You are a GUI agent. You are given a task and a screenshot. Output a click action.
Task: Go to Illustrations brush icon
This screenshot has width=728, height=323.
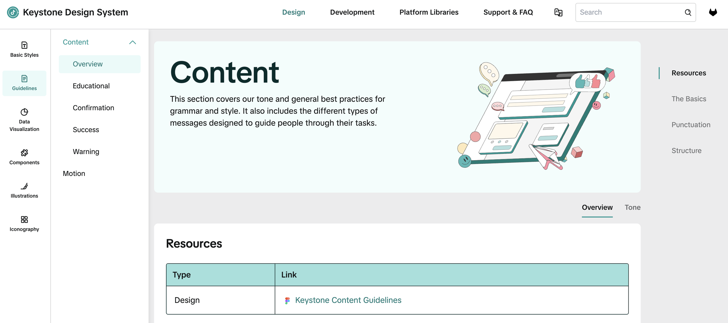pyautogui.click(x=24, y=186)
